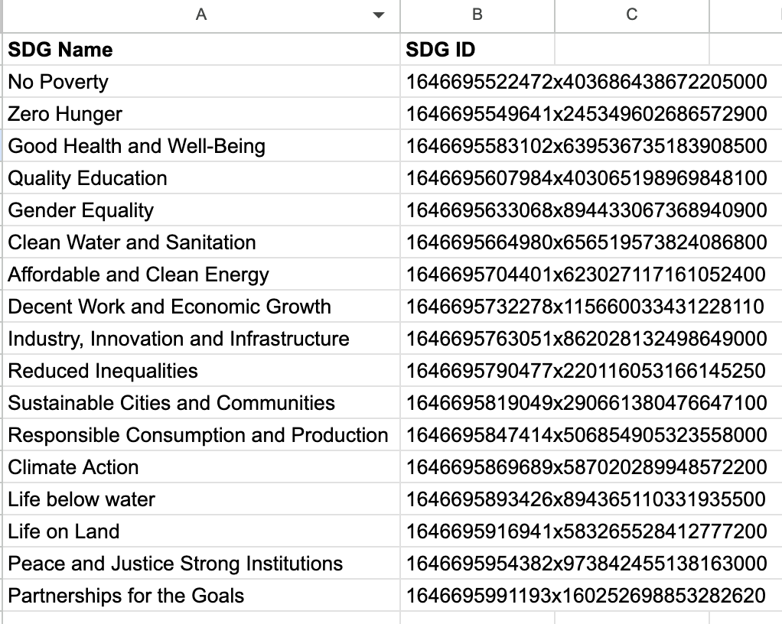Click the SDG ID header cell

pyautogui.click(x=477, y=50)
